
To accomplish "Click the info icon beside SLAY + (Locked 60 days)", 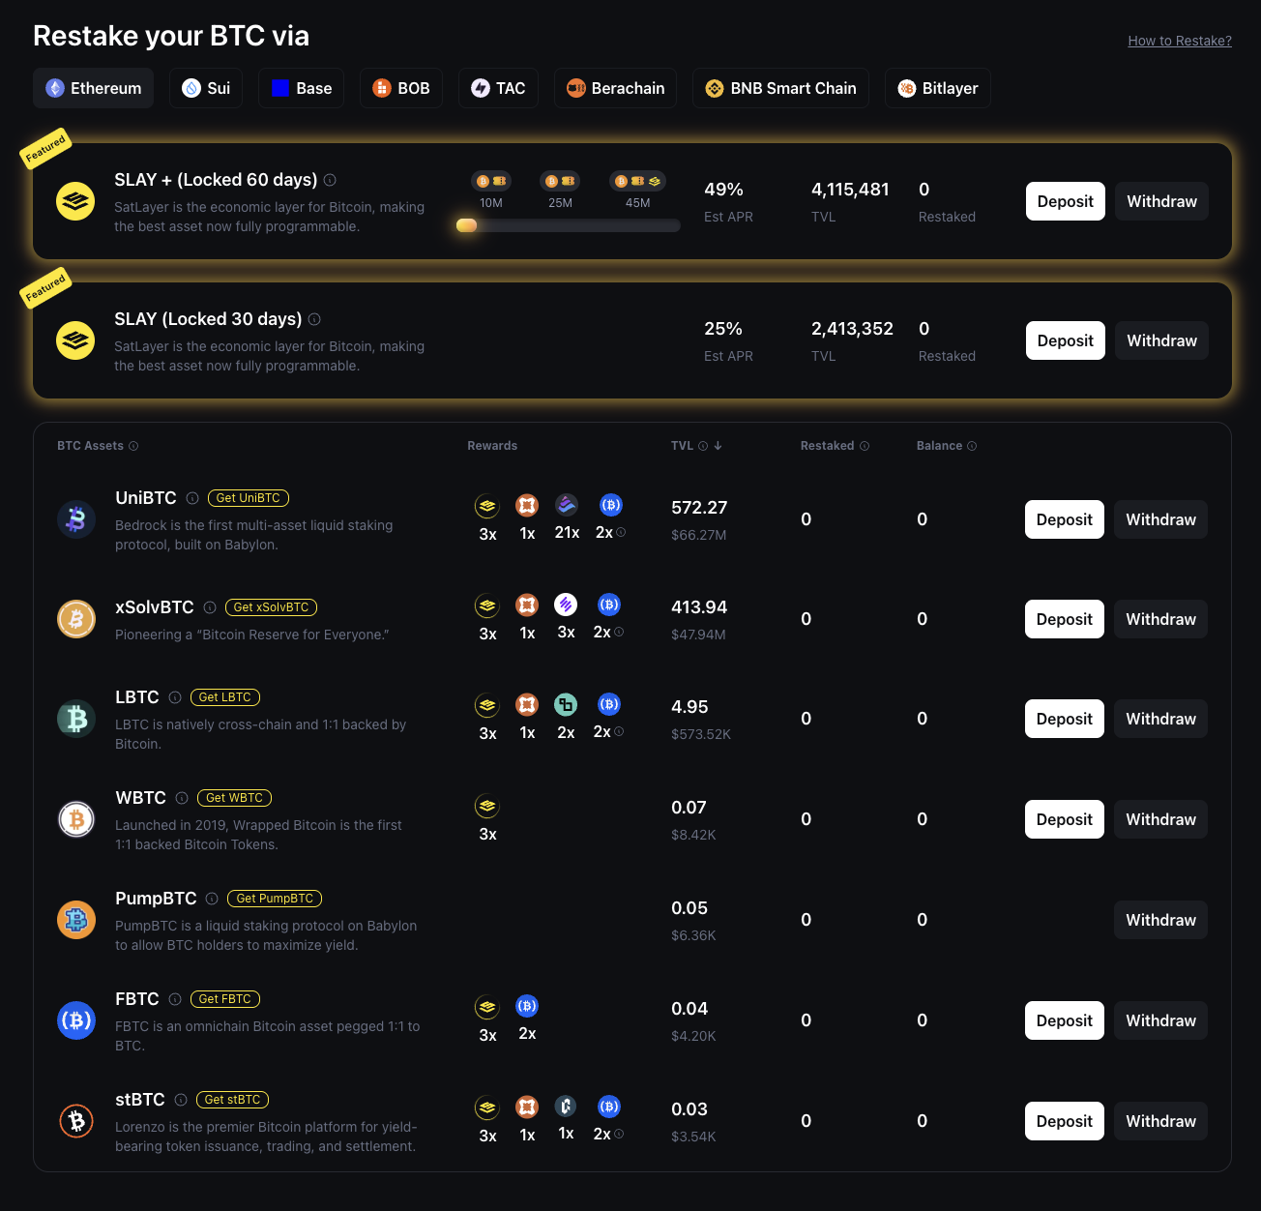I will 330,180.
